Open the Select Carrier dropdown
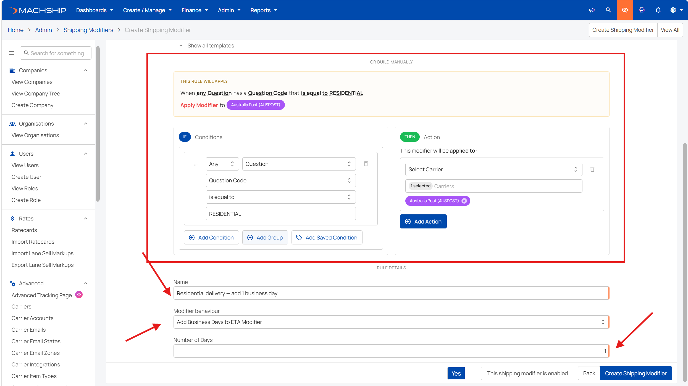The height and width of the screenshot is (386, 688). (x=493, y=169)
